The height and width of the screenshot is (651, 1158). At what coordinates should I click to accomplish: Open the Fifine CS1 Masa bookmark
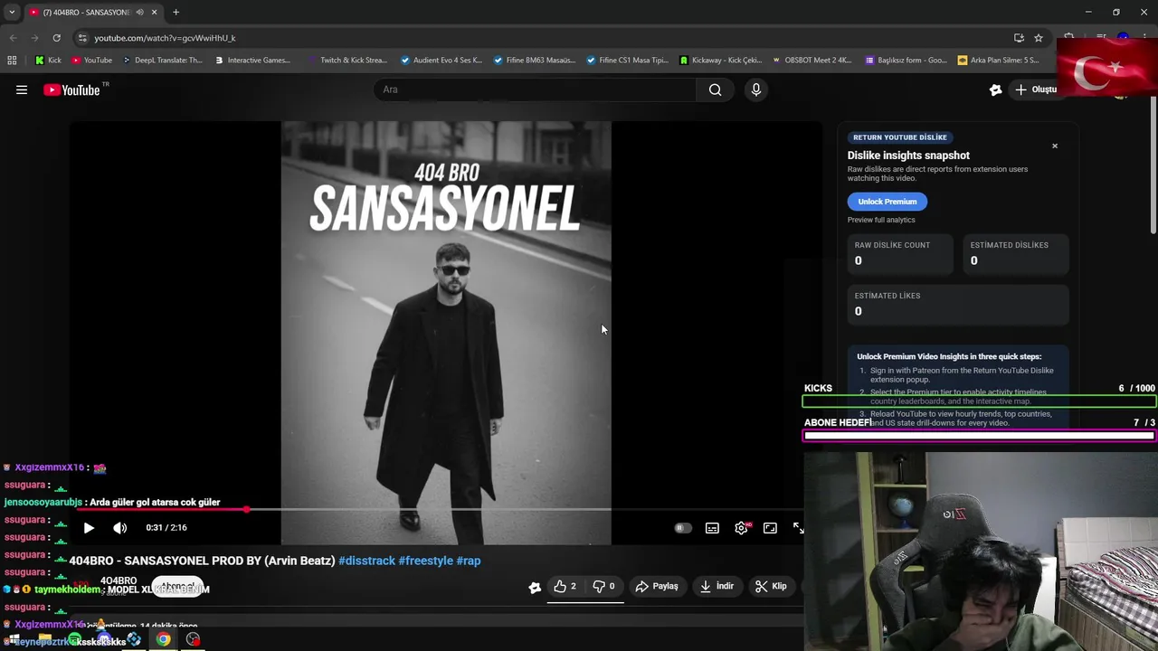click(627, 61)
